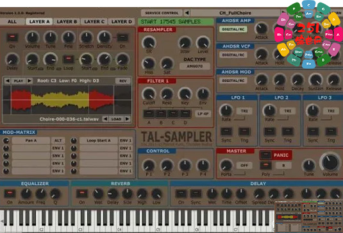Screen dimensions: 343x233
Task: Open the Loop Start A mod destination
Action: click(99, 141)
